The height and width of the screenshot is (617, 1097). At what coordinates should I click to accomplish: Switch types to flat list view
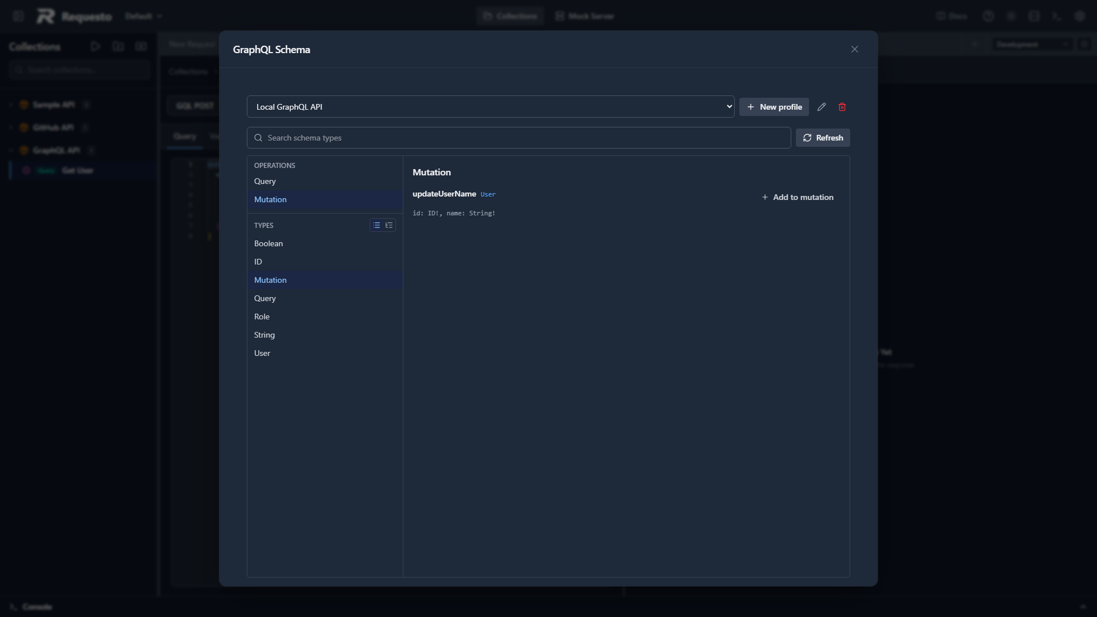pos(377,225)
